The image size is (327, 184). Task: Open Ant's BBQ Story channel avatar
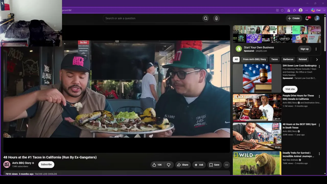[x=7, y=165]
